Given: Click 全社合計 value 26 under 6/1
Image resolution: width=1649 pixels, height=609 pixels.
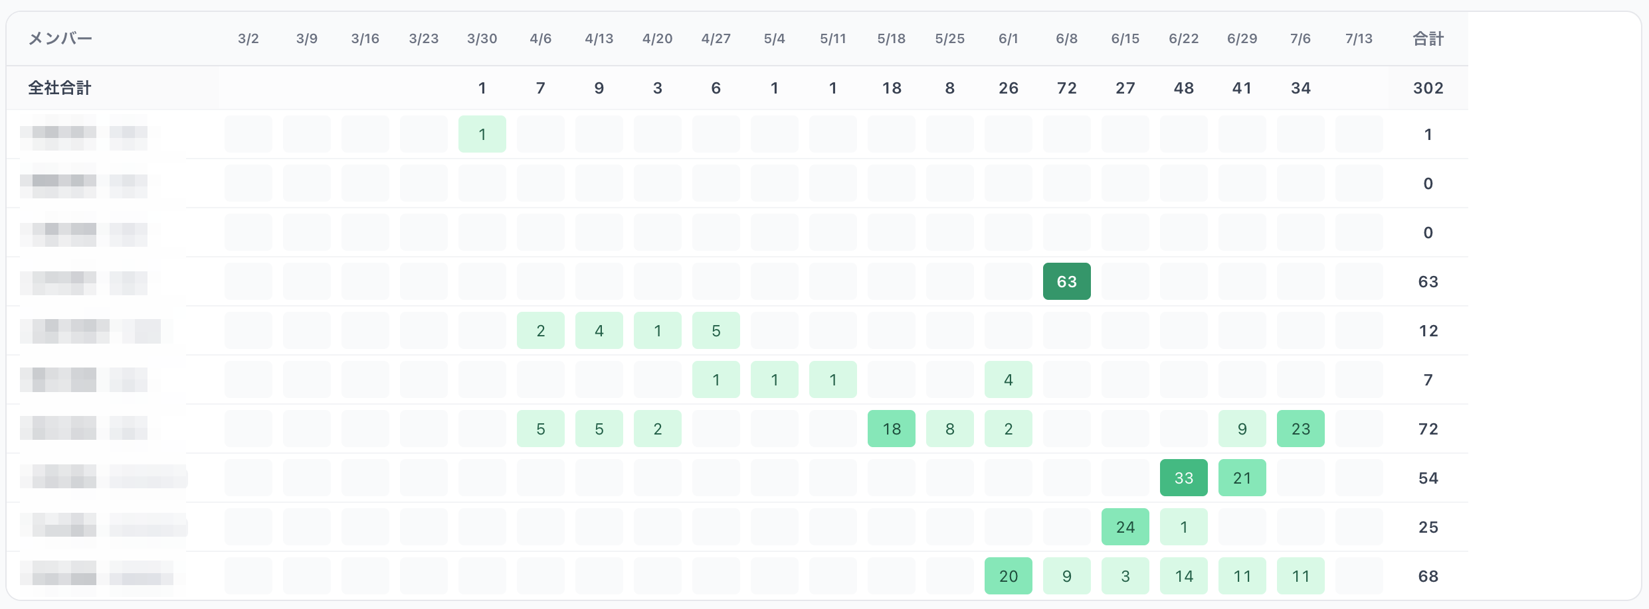Looking at the screenshot, I should coord(1009,88).
